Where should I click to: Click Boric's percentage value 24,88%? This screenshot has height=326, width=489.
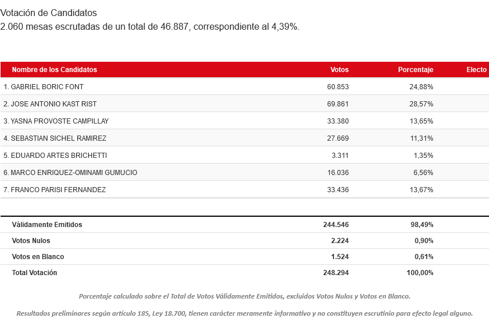coord(421,86)
